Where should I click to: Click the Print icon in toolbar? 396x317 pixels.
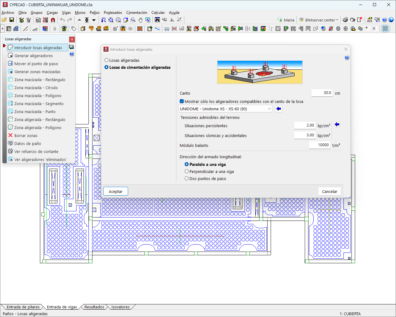pyautogui.click(x=345, y=20)
